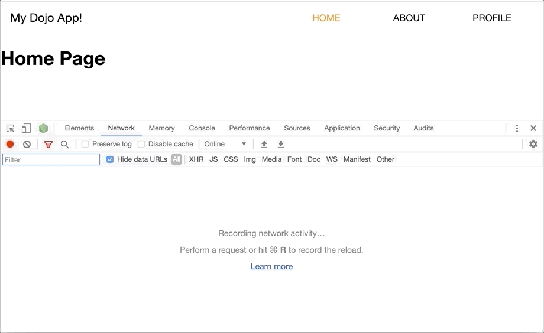Stop recording network log red button
This screenshot has width=544, height=333.
coord(10,144)
